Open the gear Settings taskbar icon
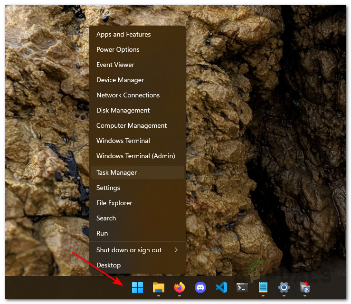 (x=284, y=287)
